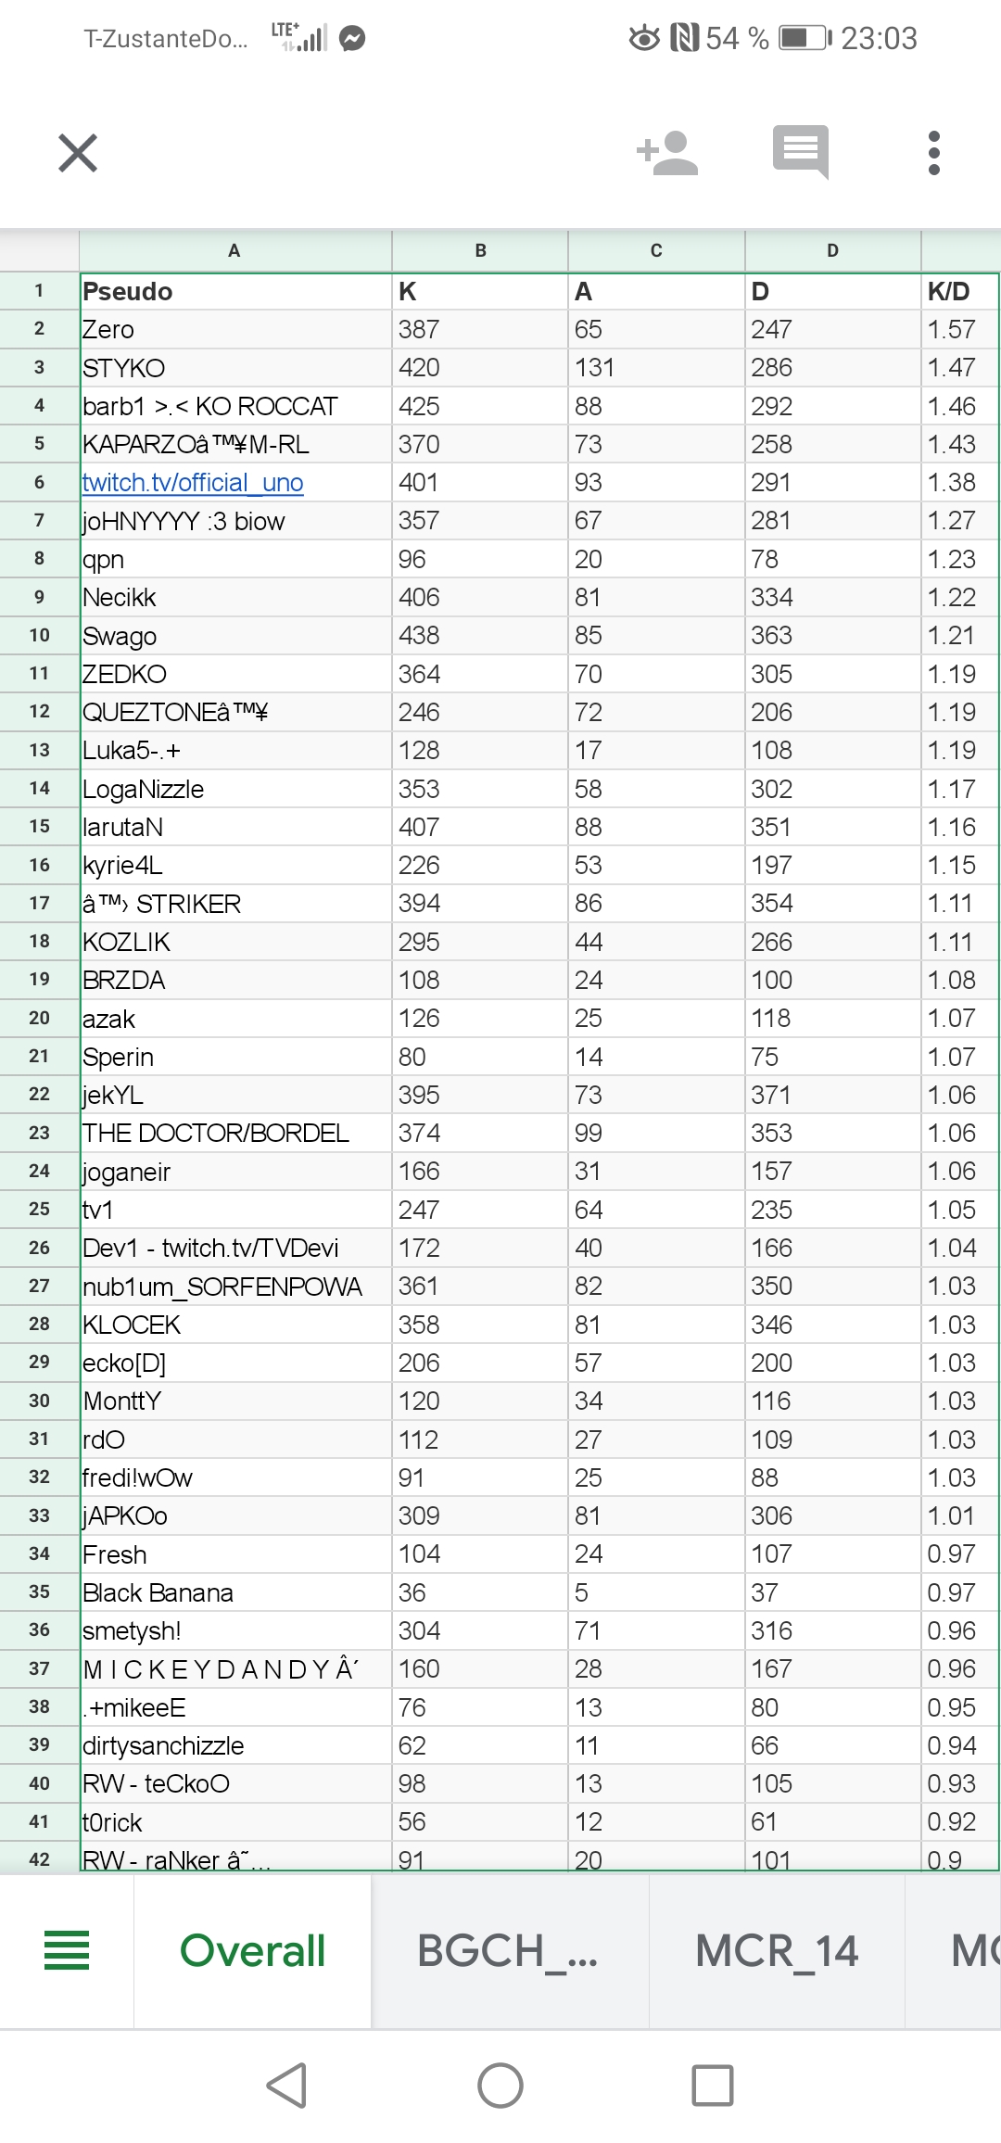The width and height of the screenshot is (1001, 2143).
Task: Switch to the BGCH sheet tab
Action: 508,1950
